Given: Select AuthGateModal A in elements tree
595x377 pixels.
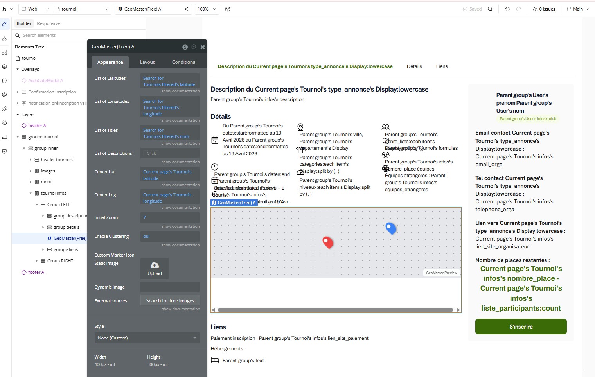Looking at the screenshot, I should click(x=45, y=81).
